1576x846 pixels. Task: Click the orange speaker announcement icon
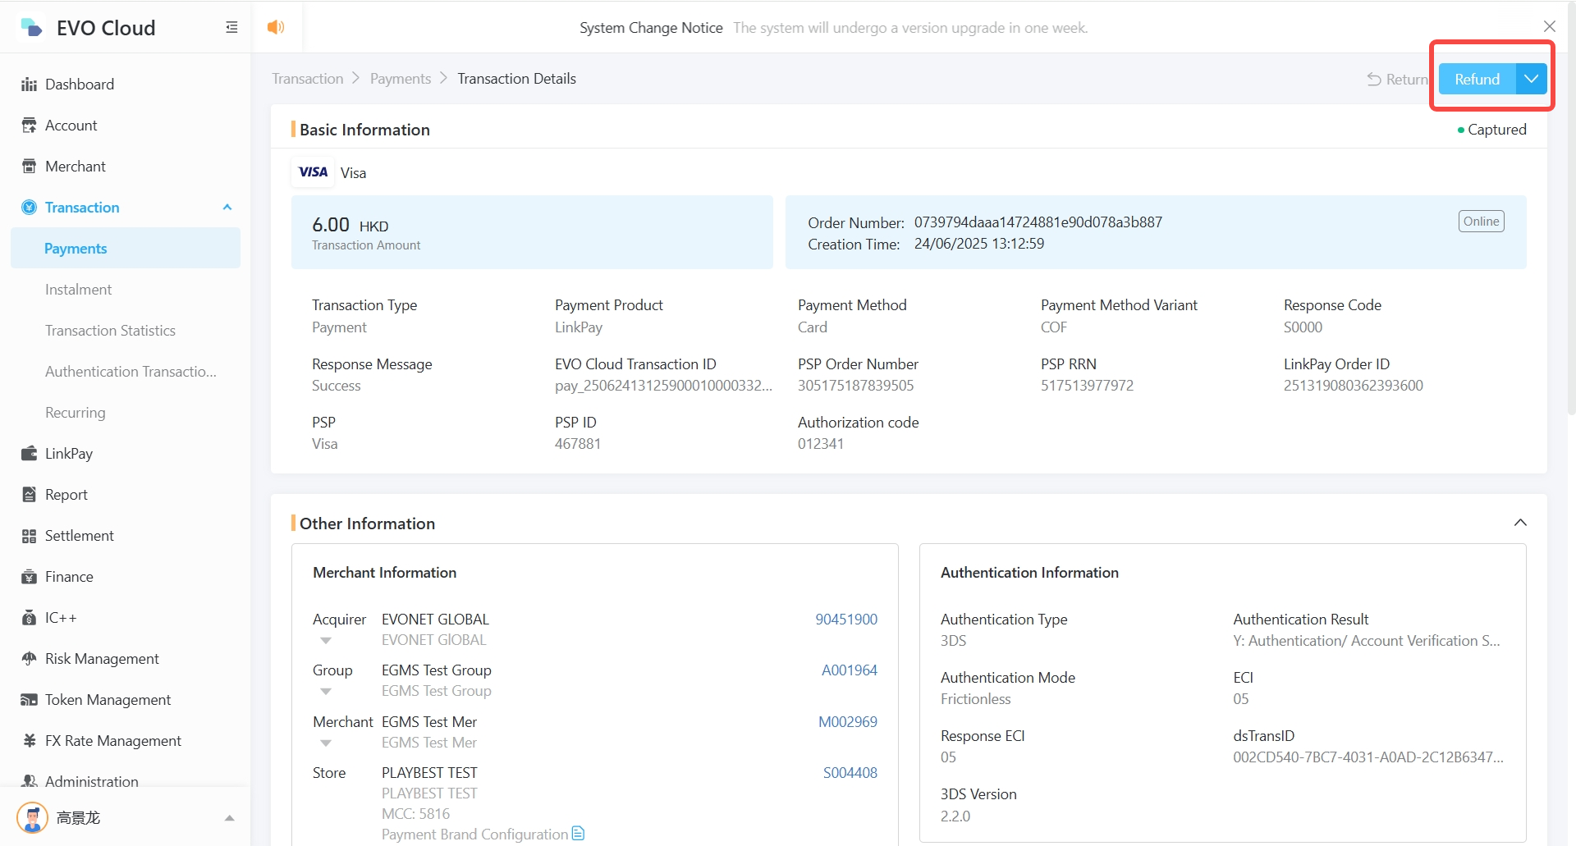(x=276, y=27)
